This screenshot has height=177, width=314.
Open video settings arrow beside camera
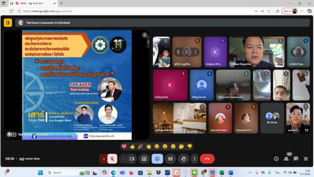tap(123, 159)
